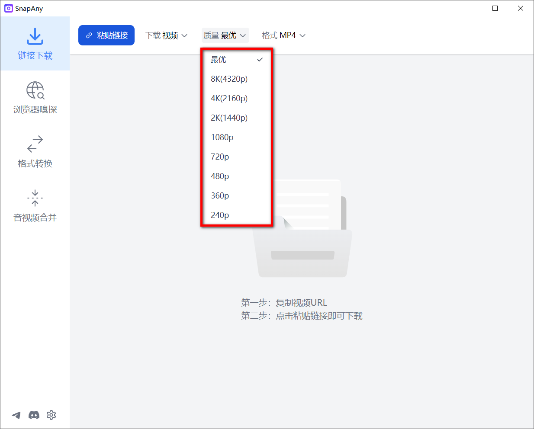Open the Telegram community link
This screenshot has width=534, height=429.
[16, 415]
